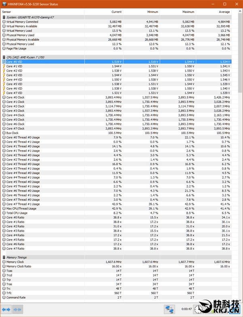Click lightning bolt icon beside Core #4 VID

click(4, 79)
